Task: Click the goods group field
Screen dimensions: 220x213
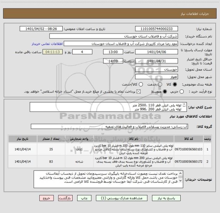Action: click(109, 127)
